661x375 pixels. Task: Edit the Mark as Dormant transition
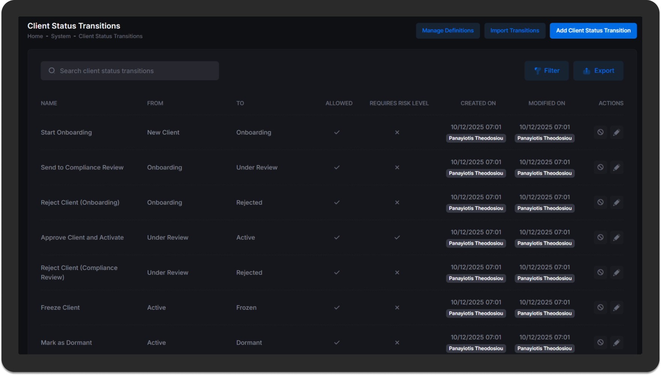616,342
